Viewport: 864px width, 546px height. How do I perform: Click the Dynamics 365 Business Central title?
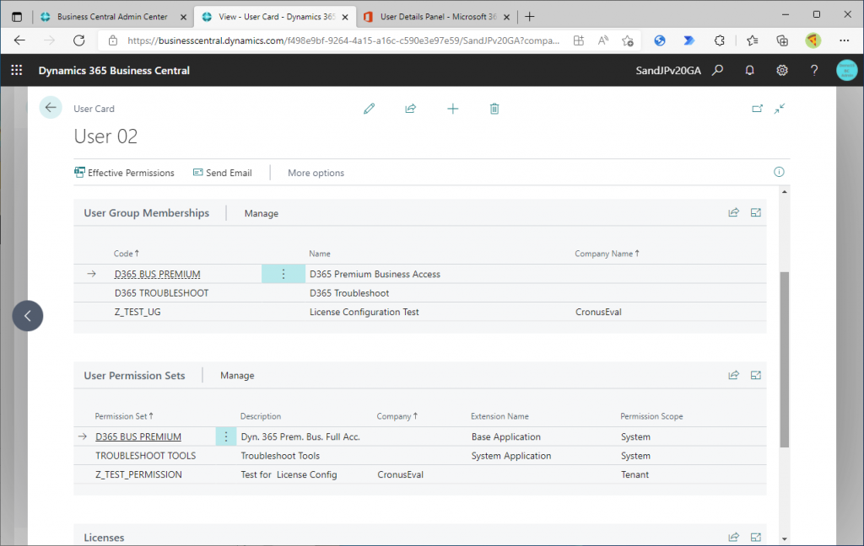click(114, 71)
